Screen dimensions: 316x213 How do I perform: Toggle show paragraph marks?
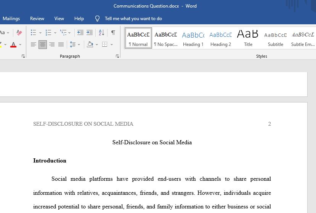[113, 33]
